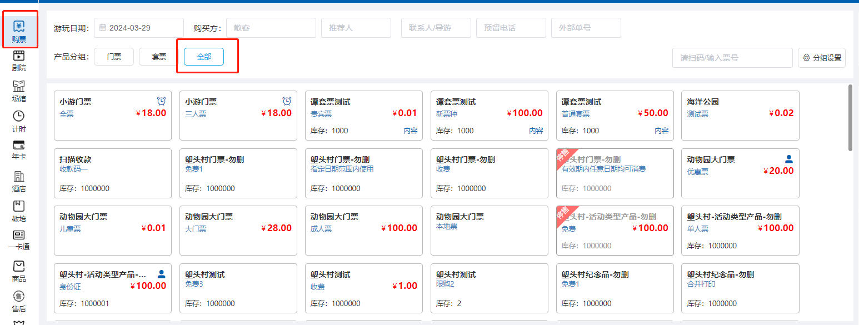Click the 分组设置 button
Viewport: 859px width, 325px height.
[x=821, y=58]
